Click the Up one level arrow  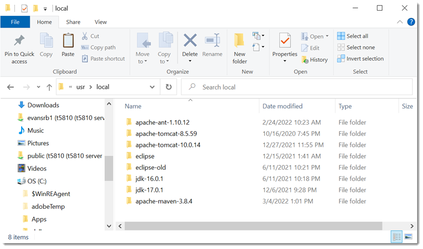pyautogui.click(x=49, y=87)
